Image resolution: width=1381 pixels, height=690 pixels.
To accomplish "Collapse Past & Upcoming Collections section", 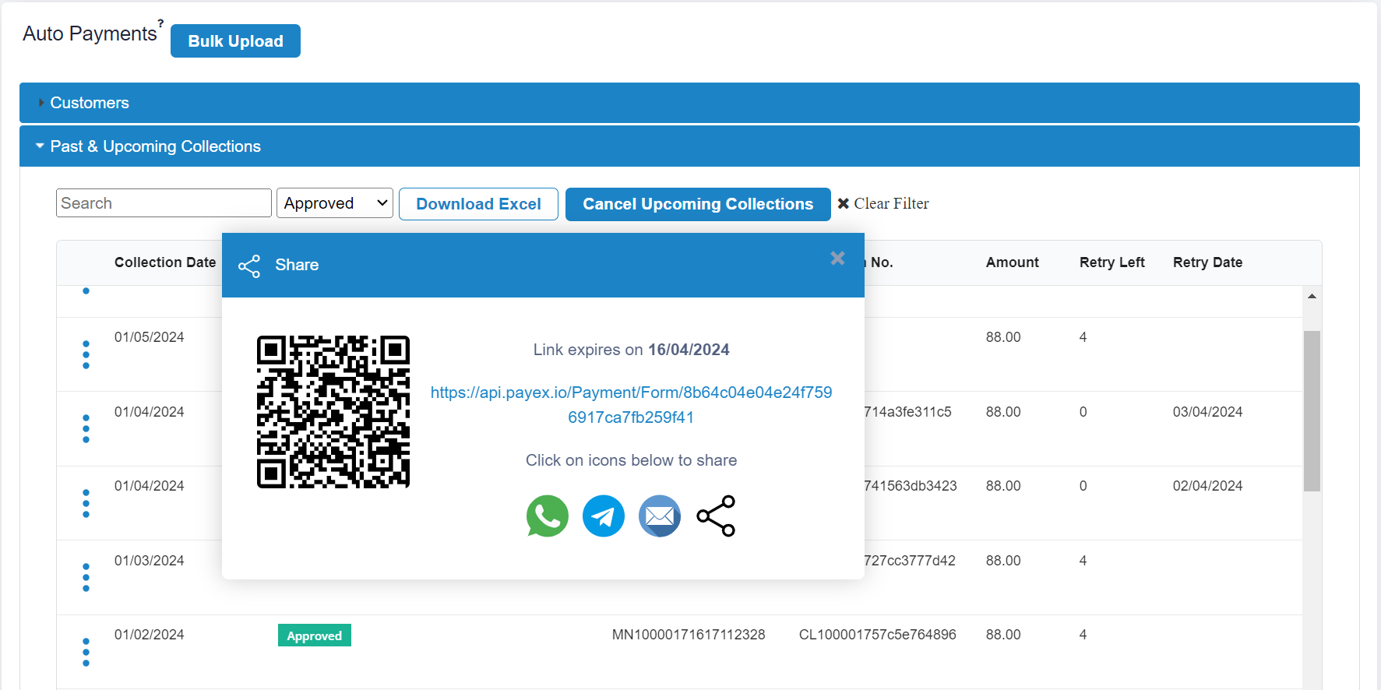I will (689, 146).
